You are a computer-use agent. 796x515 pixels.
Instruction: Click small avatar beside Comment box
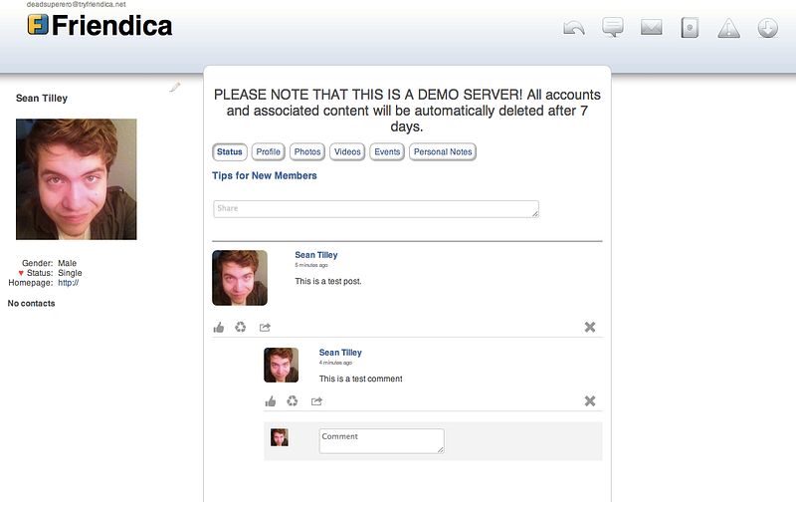coord(280,437)
